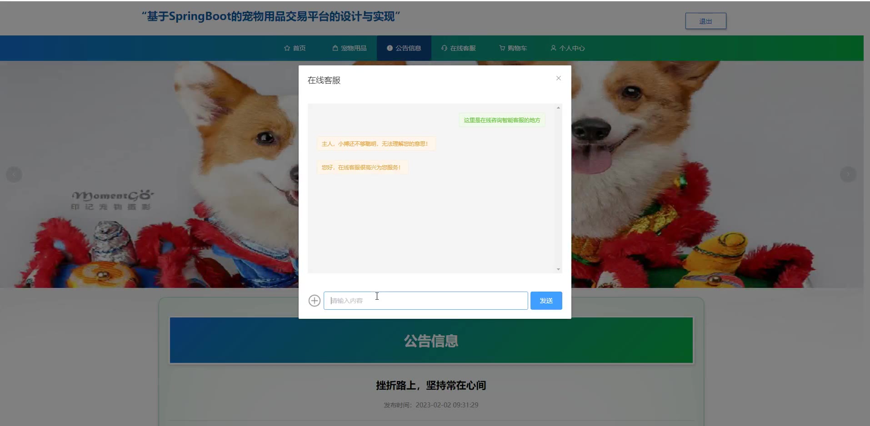Click the page title about SpringBoot宠物用品交易平台
Viewport: 870px width, 426px height.
coord(271,17)
